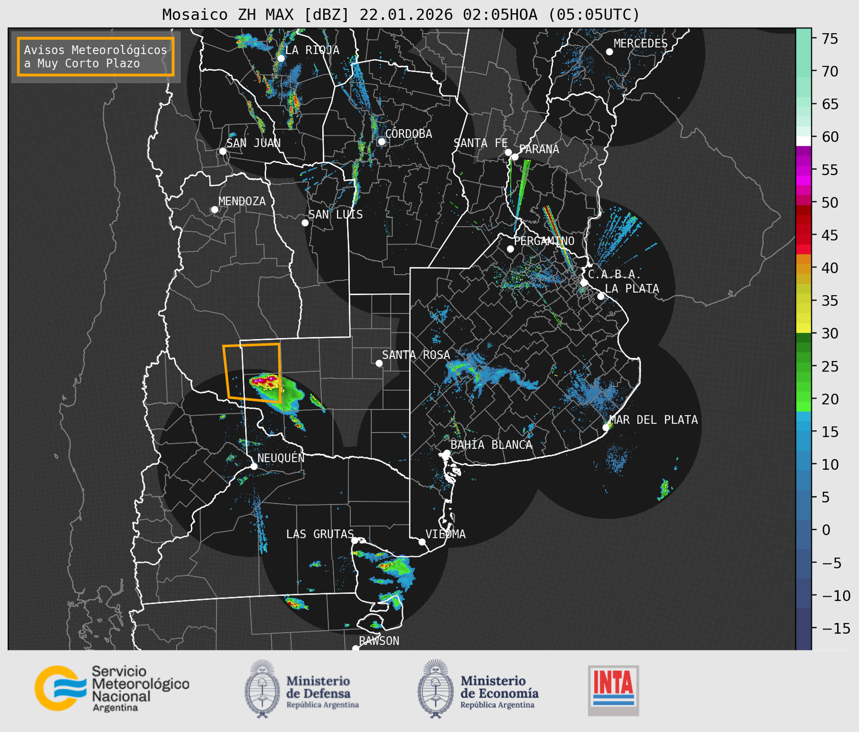
Task: Click the magenta 55 dBZ band on the color scale
Action: click(803, 170)
